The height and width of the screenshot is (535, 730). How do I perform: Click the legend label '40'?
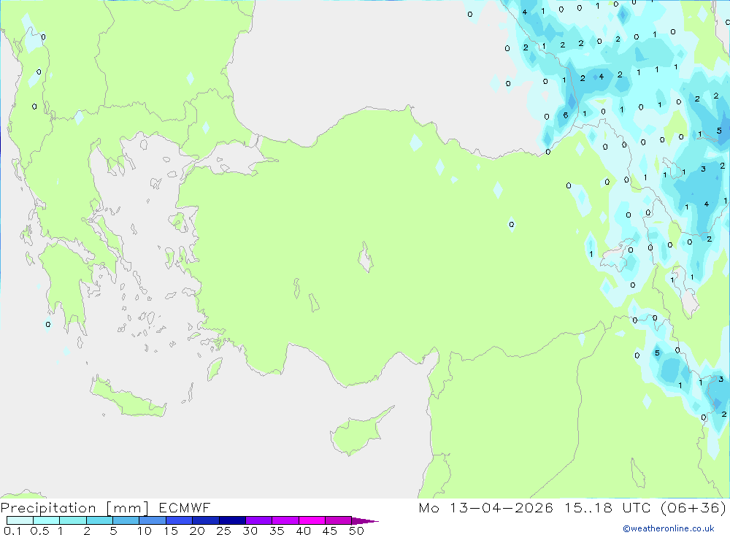tap(304, 531)
